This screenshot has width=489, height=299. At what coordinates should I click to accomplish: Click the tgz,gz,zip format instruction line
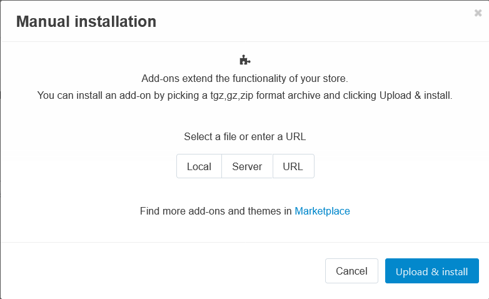(245, 96)
